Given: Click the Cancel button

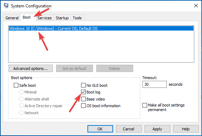Looking at the screenshot, I should (x=129, y=129).
